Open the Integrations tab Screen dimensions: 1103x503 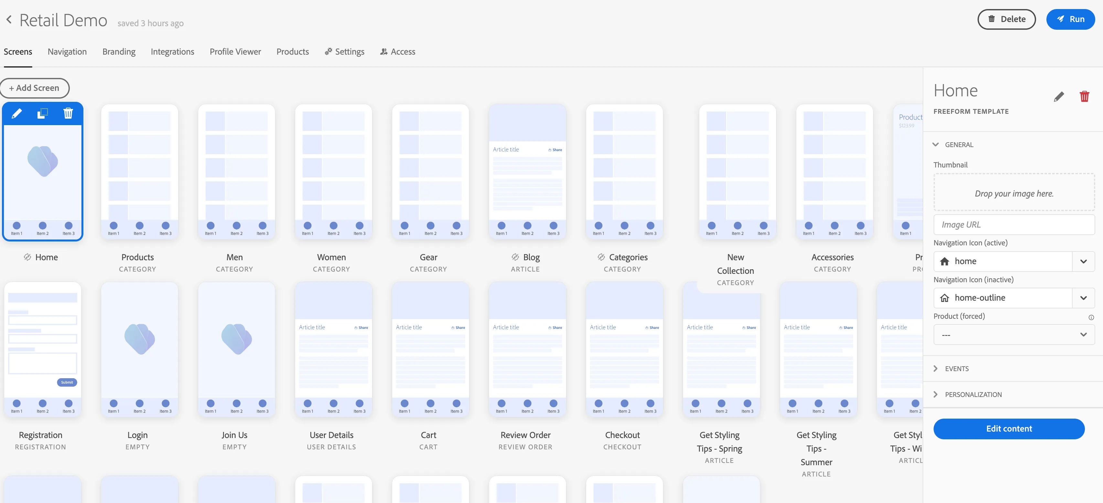172,52
